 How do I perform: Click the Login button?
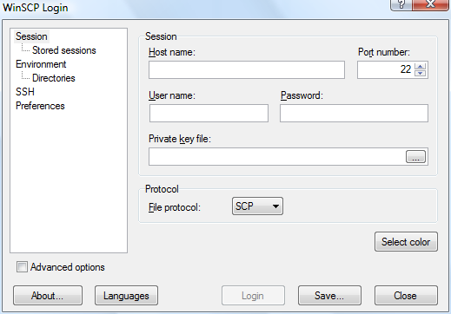tap(253, 296)
